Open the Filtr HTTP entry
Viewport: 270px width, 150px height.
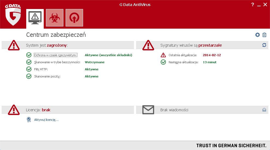41,69
